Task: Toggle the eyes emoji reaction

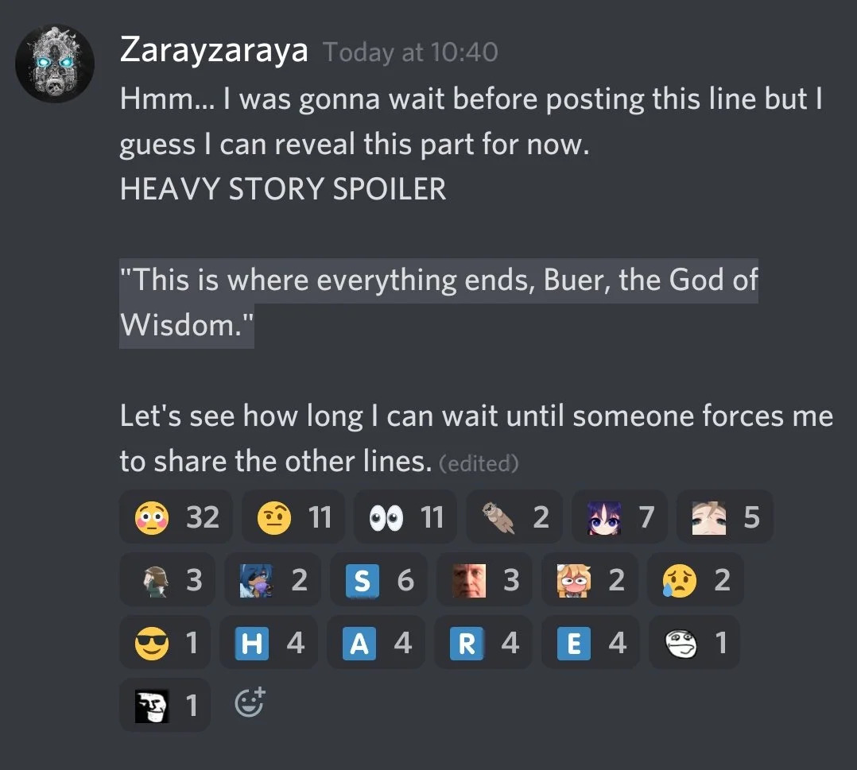Action: [x=405, y=517]
